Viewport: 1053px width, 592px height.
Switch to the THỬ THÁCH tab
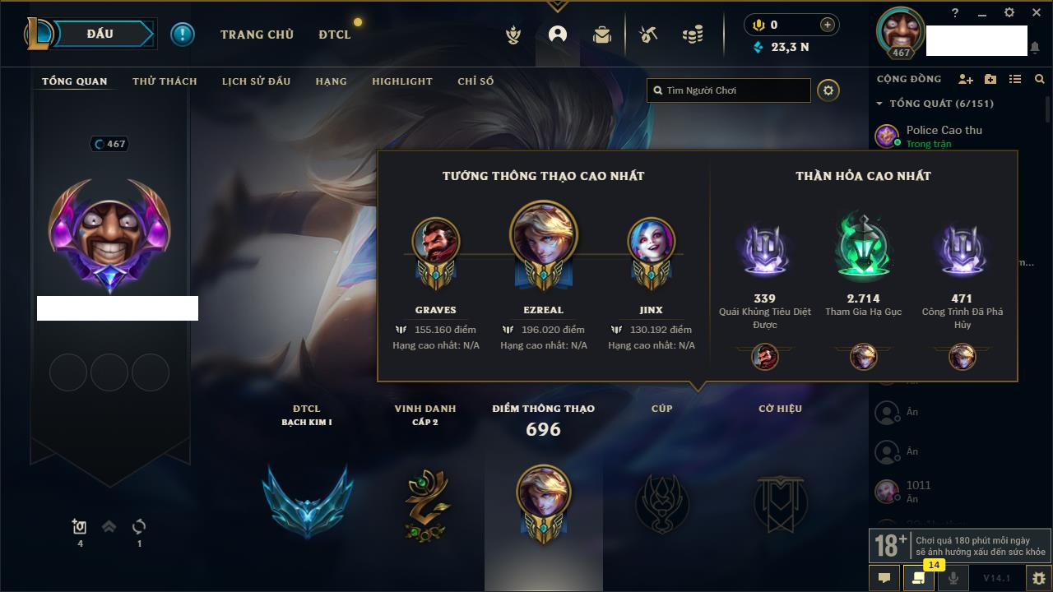[x=165, y=81]
